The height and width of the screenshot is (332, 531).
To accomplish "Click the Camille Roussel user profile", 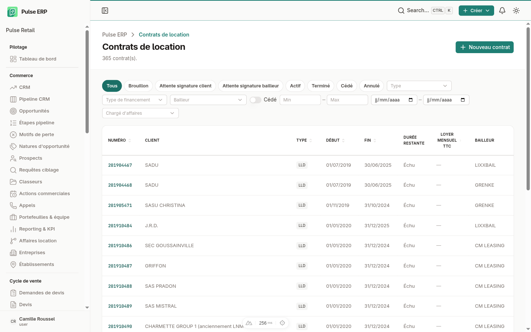I will (45, 321).
